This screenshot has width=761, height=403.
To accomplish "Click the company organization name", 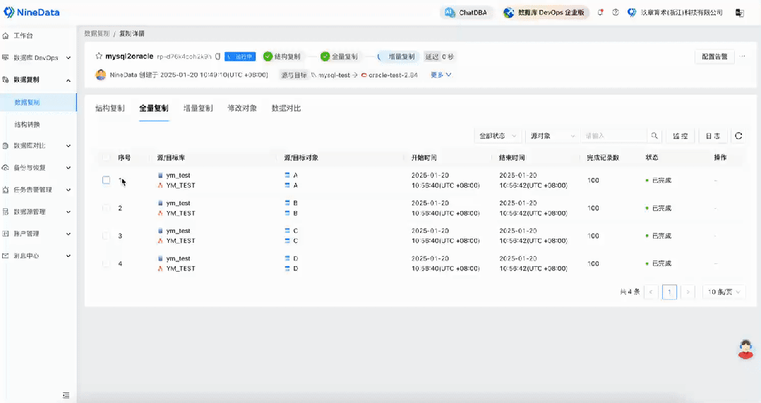I will (x=681, y=13).
